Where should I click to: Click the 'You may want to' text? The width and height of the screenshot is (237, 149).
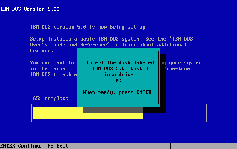52,62
